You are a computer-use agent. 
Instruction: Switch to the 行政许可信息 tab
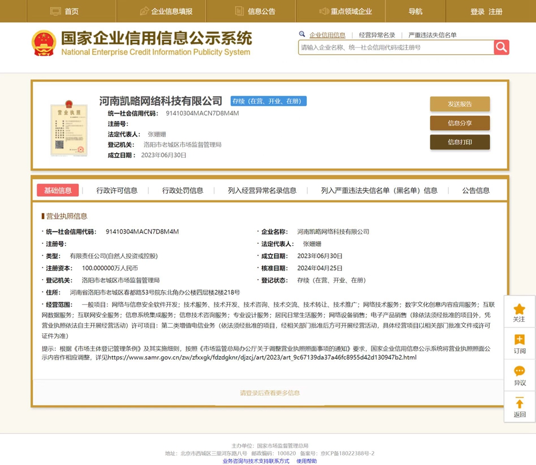coord(117,190)
